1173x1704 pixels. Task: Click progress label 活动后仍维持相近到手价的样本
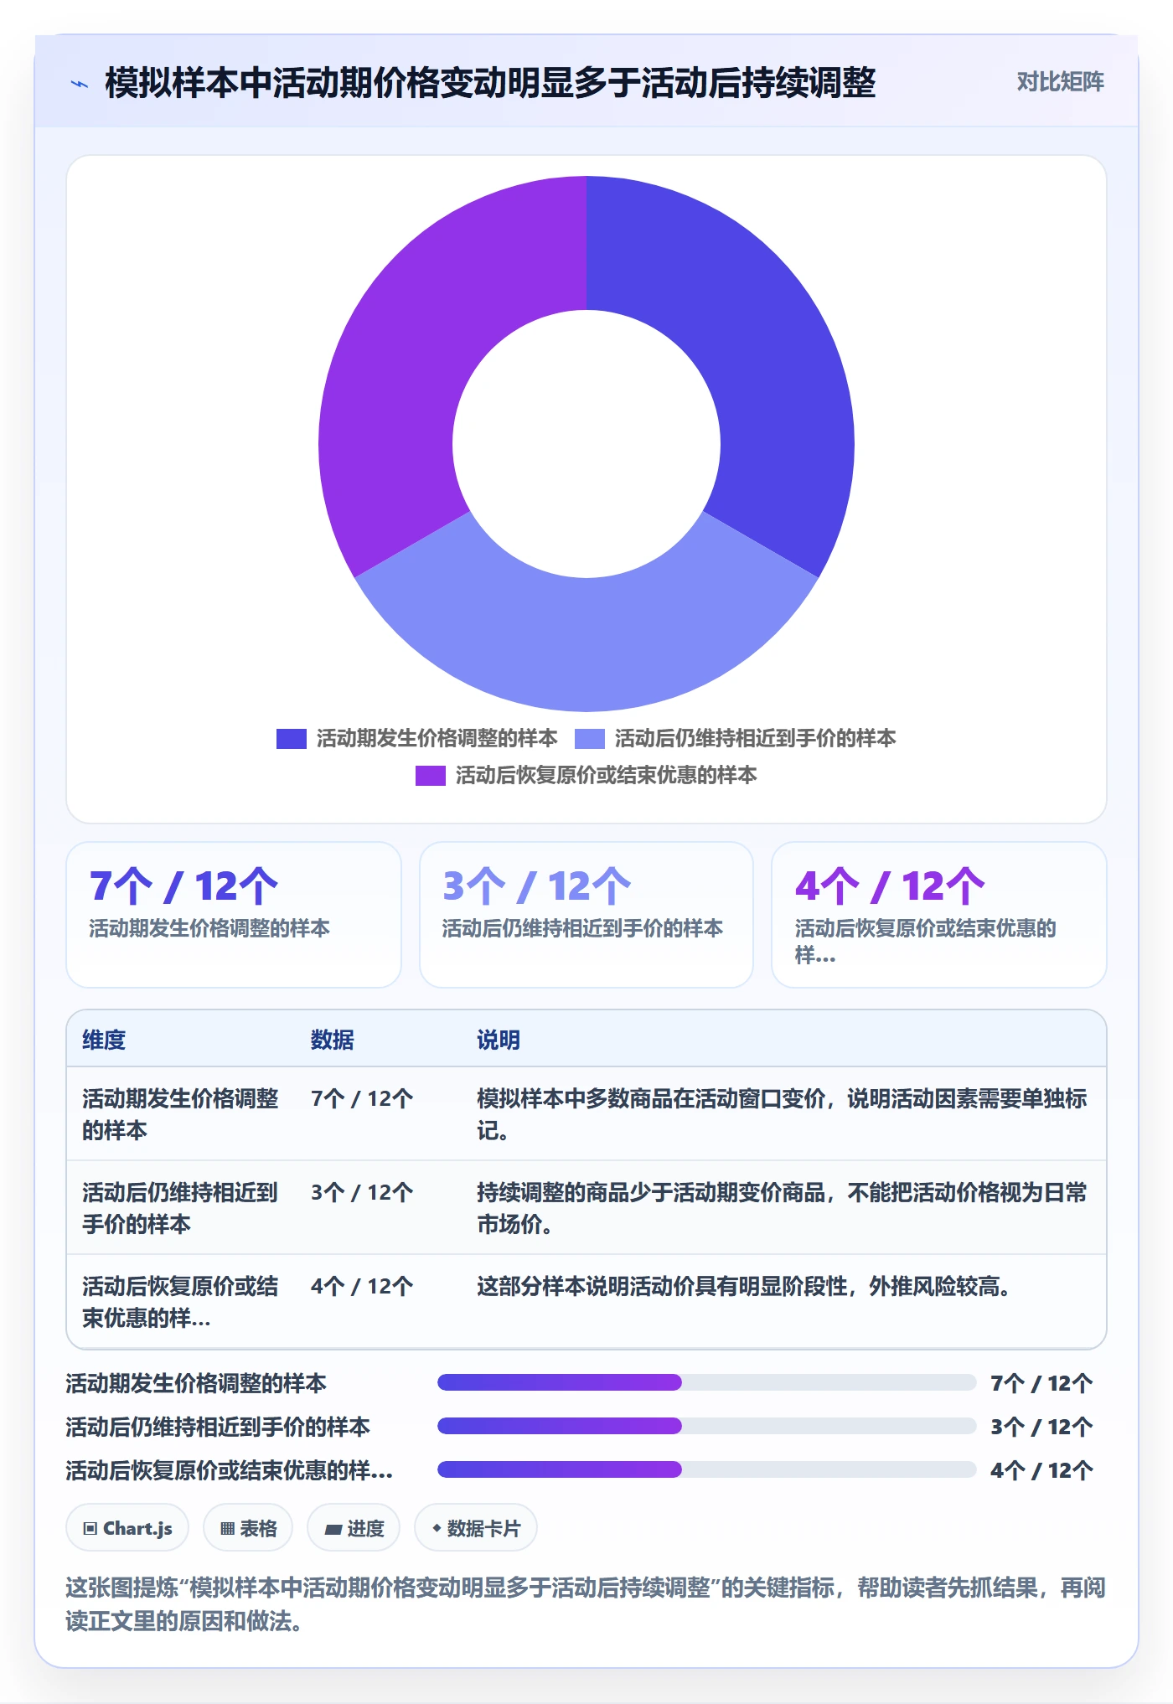(218, 1427)
